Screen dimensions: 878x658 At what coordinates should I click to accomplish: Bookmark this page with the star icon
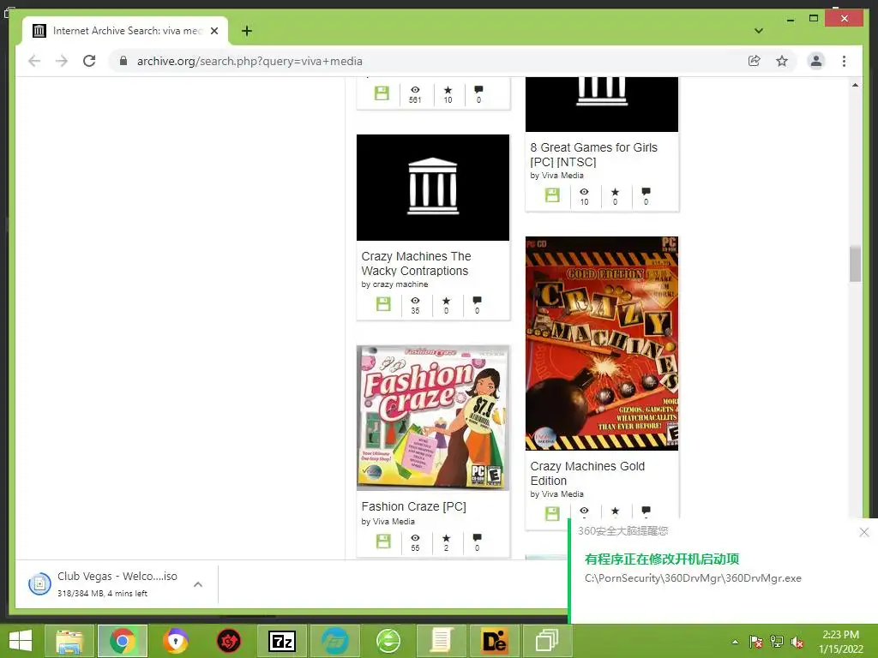782,61
